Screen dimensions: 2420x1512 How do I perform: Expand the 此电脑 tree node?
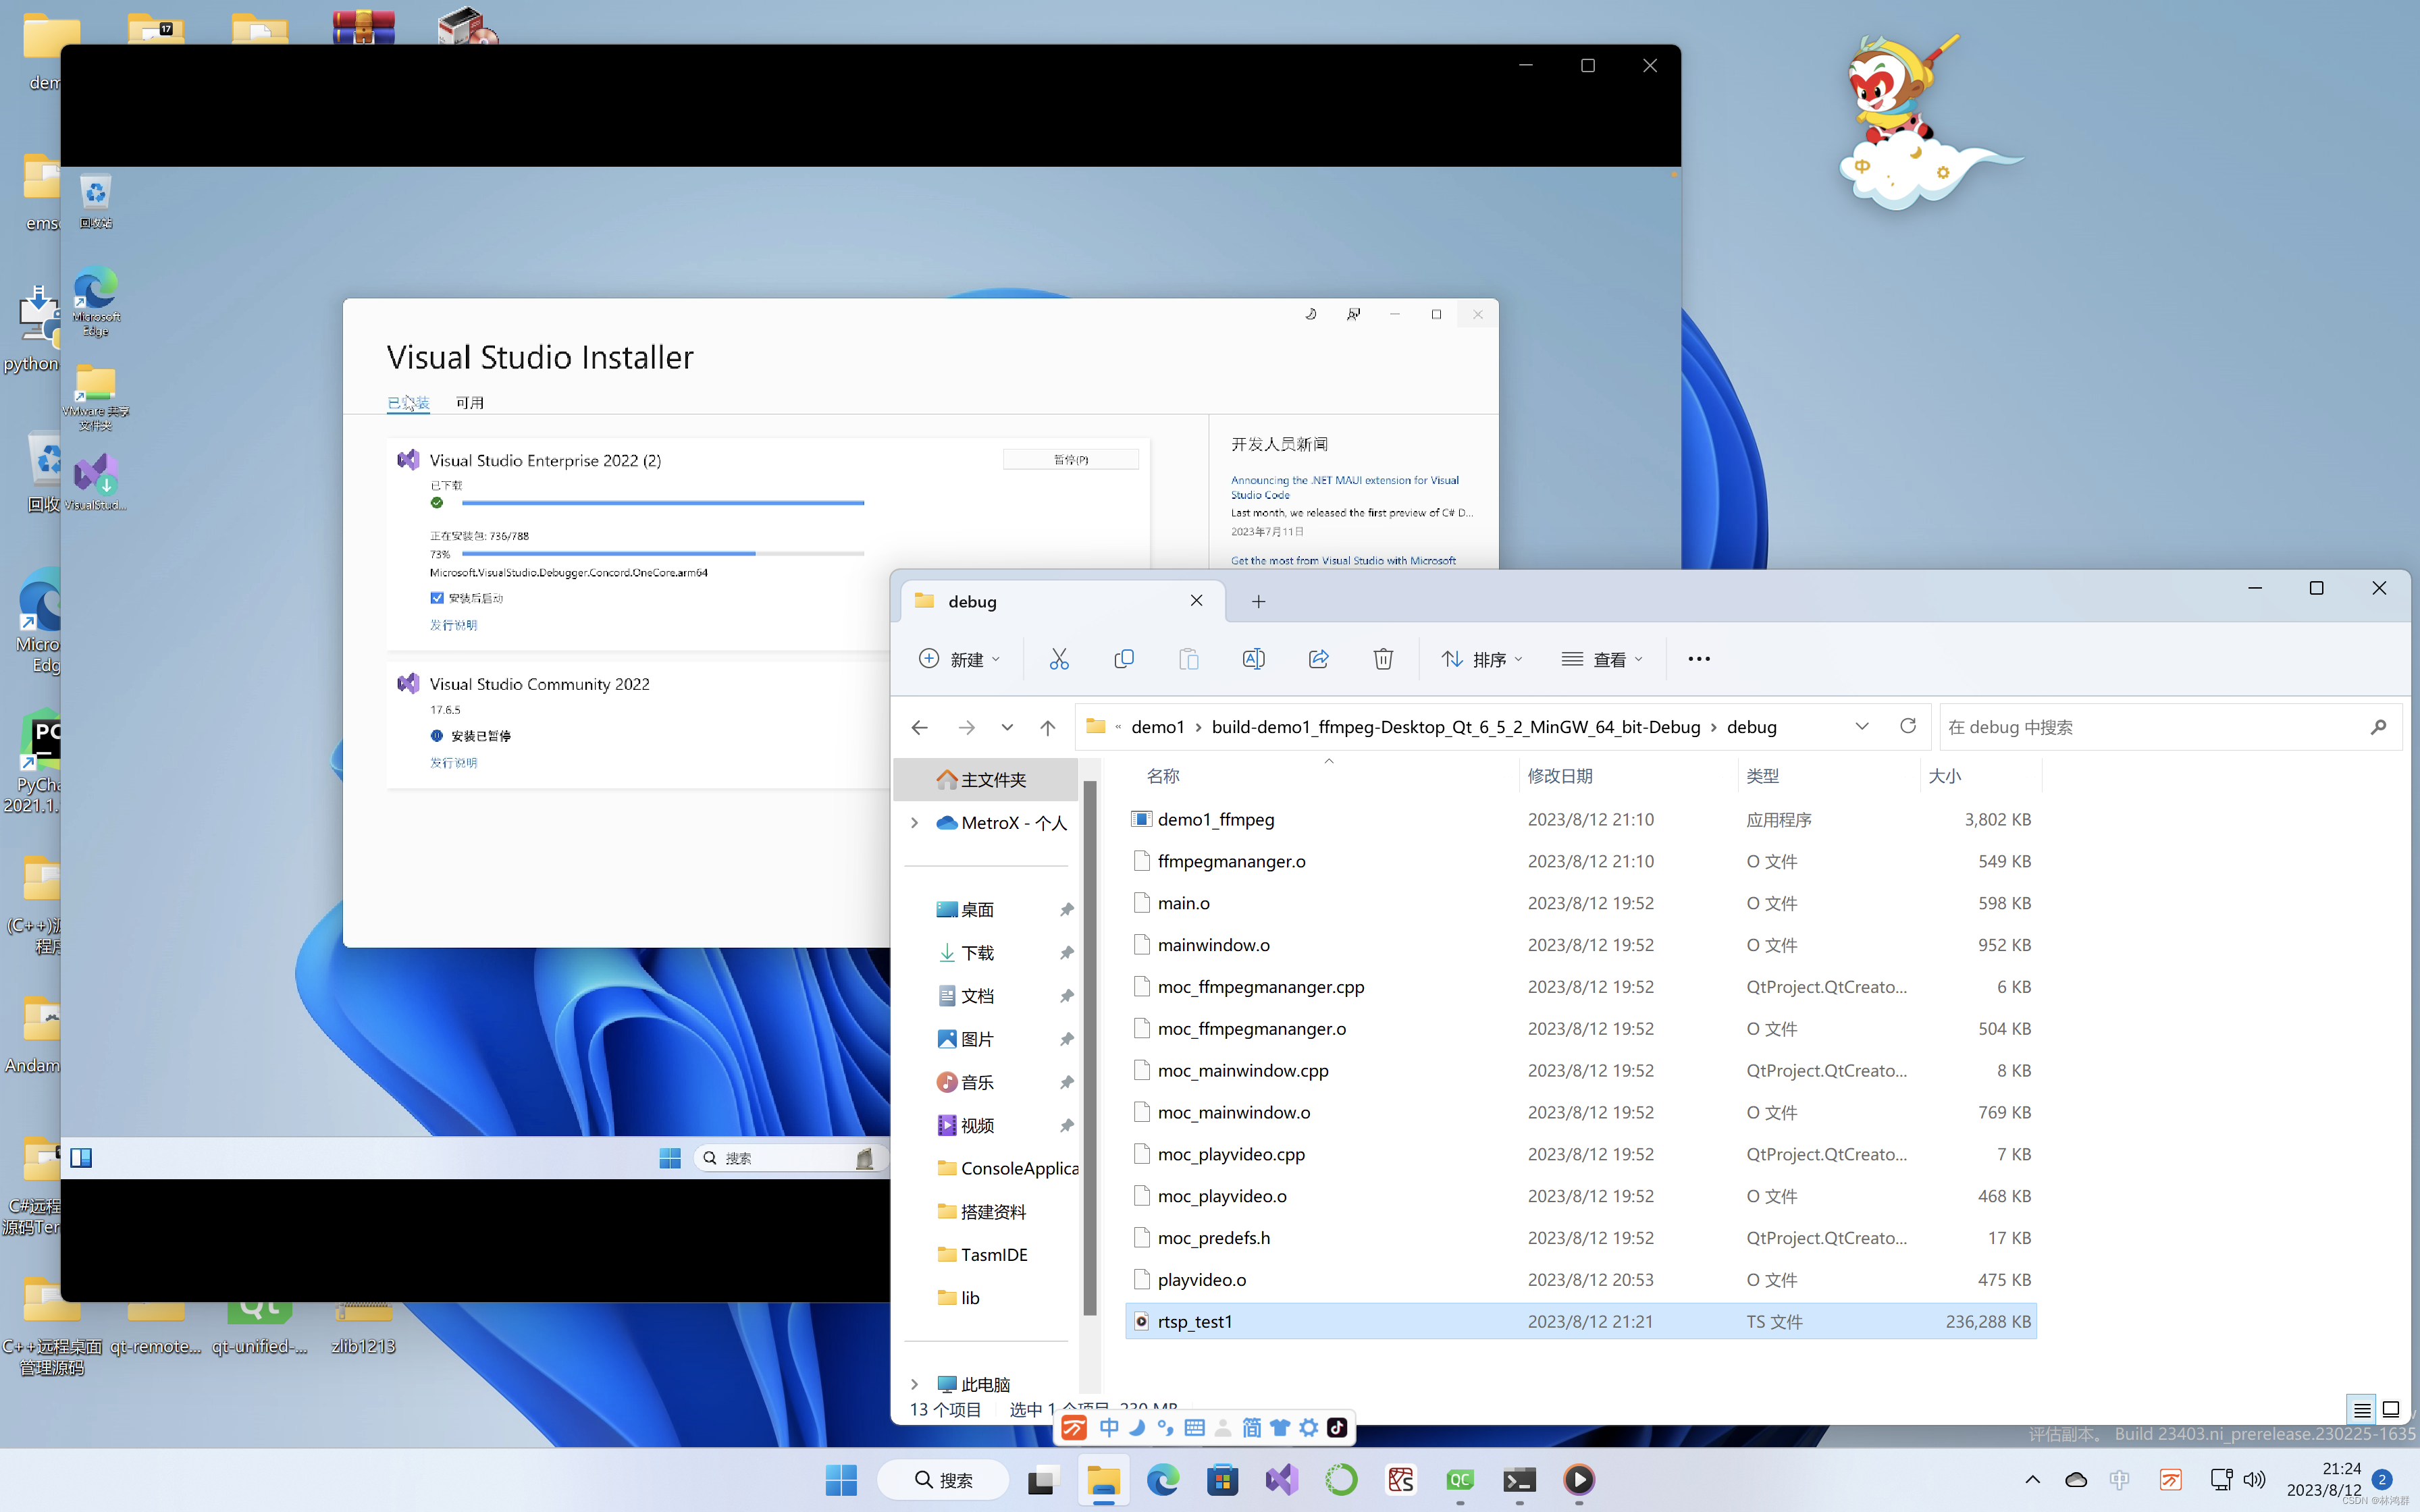coord(914,1384)
